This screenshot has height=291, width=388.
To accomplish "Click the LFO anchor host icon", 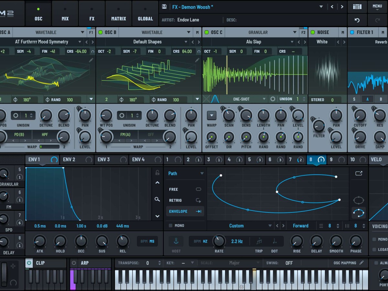I will click(x=176, y=241).
